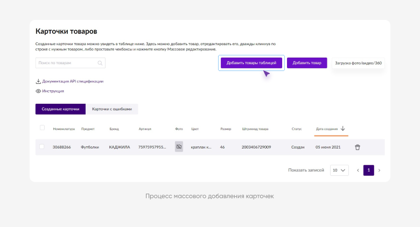Screen dimensions: 420x227
Task: Delete row 30688266 with trash icon
Action: point(358,147)
